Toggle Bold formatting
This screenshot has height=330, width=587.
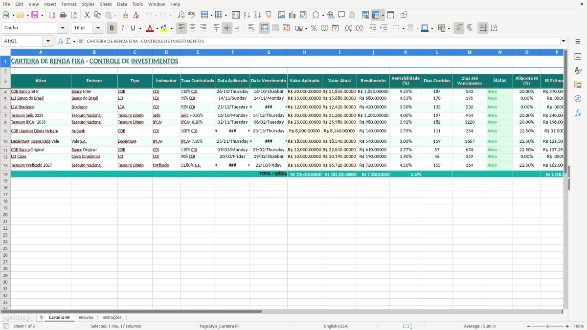[112, 28]
